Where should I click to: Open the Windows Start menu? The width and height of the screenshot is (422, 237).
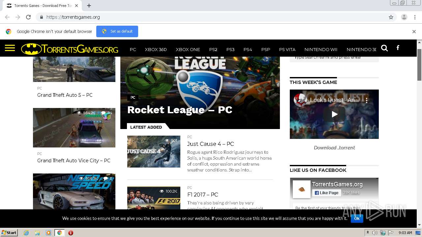pyautogui.click(x=9, y=233)
